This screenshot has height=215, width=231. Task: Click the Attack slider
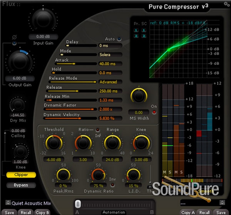click(x=76, y=64)
